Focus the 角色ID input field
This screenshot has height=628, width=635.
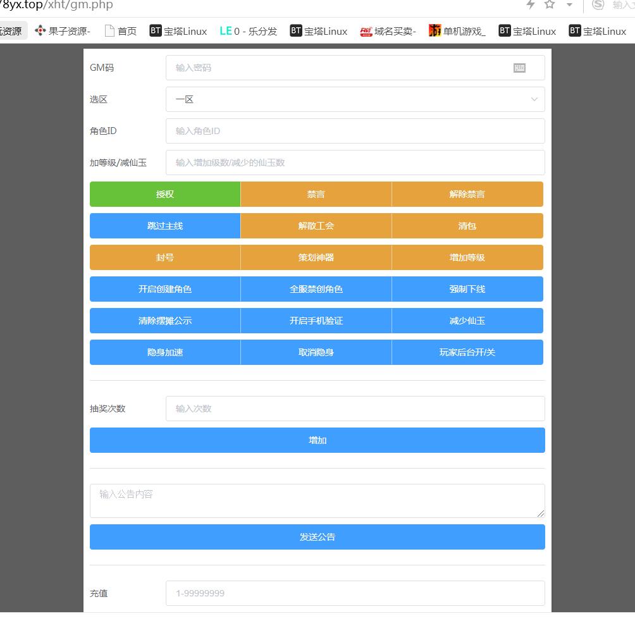click(355, 131)
